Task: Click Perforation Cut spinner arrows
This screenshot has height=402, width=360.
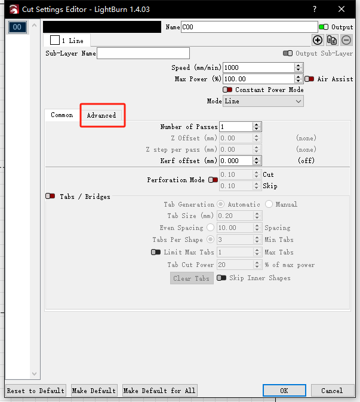Action: [x=257, y=174]
